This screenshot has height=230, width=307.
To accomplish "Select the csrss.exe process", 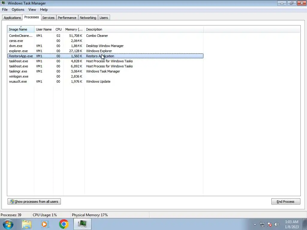I will [106, 41].
